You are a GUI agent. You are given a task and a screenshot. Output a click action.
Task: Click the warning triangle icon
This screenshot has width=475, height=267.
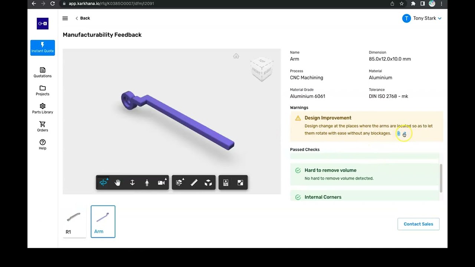click(x=298, y=118)
